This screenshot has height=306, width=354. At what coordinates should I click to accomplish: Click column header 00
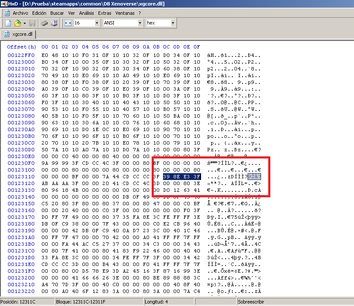pos(45,47)
